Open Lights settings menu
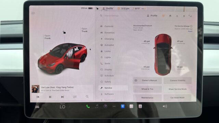 [106, 57]
